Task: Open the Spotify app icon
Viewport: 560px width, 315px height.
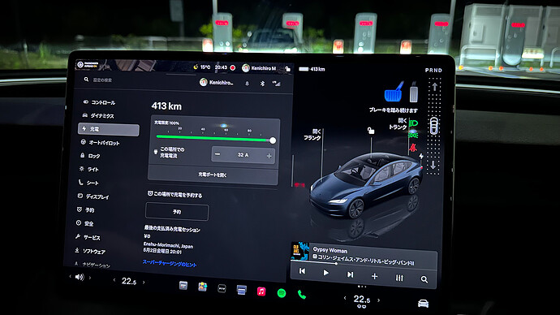Action: click(x=282, y=293)
